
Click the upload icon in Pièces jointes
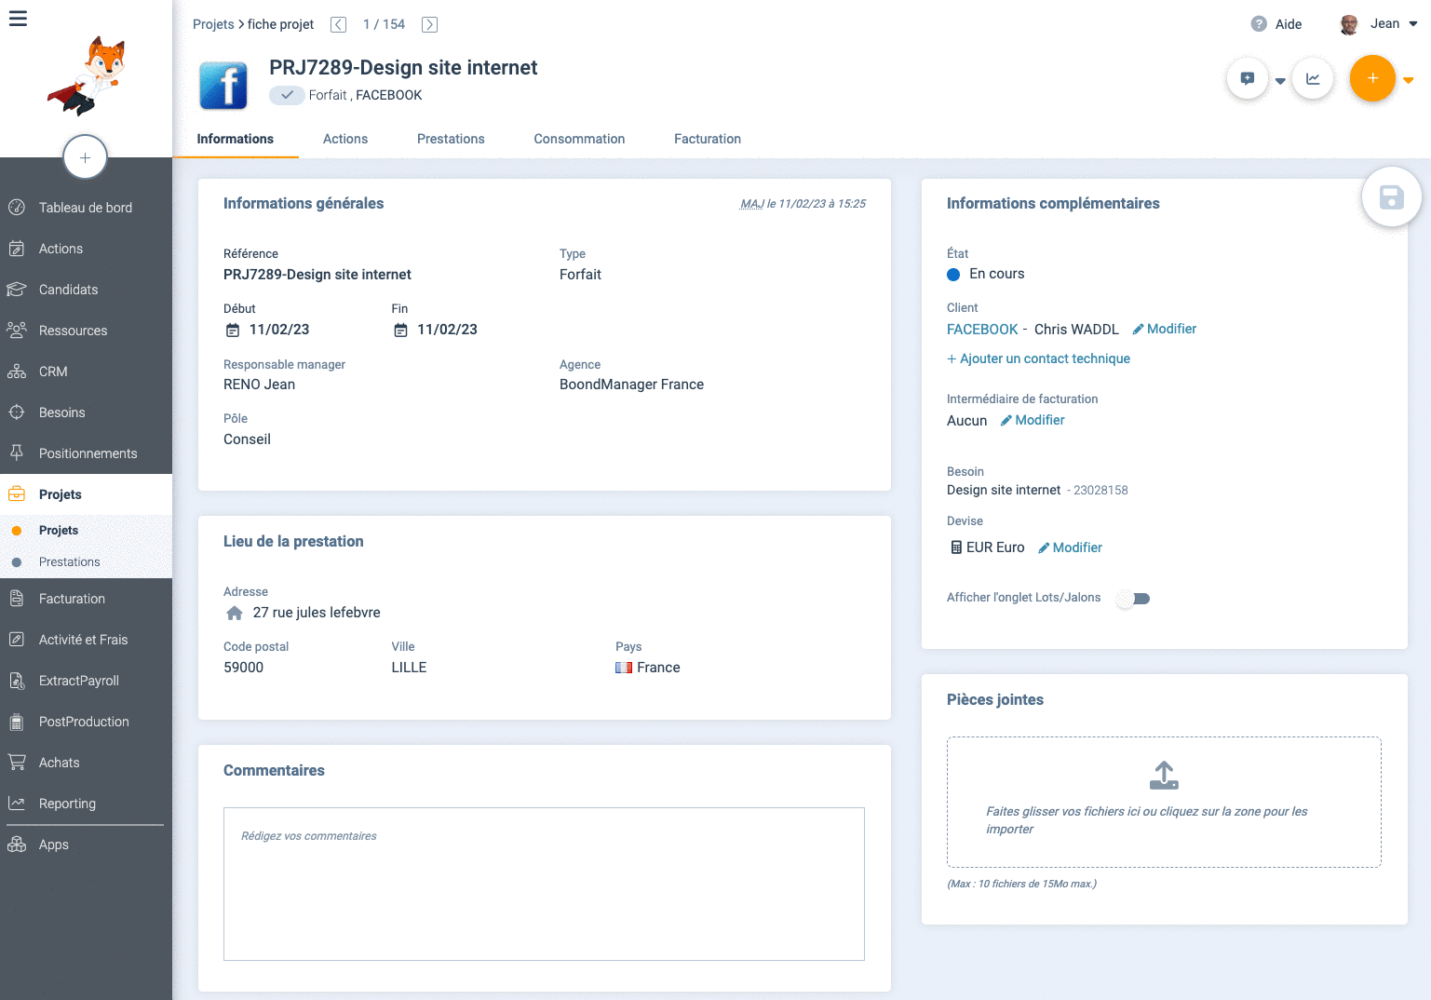(x=1164, y=775)
